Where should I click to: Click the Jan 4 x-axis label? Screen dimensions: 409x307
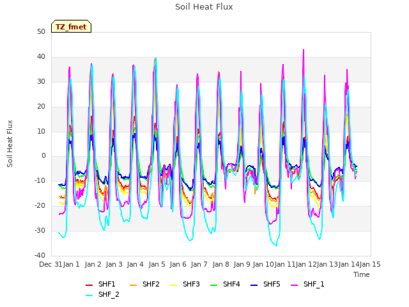tap(135, 264)
